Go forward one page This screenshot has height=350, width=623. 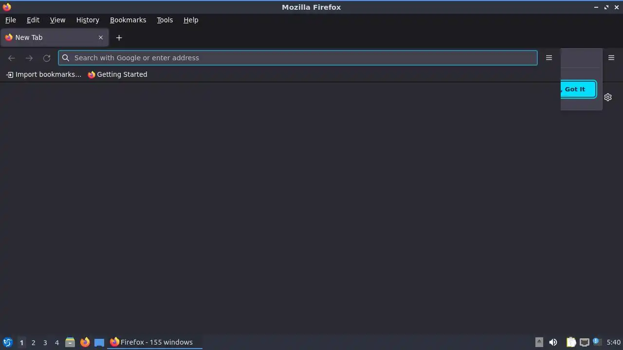29,58
